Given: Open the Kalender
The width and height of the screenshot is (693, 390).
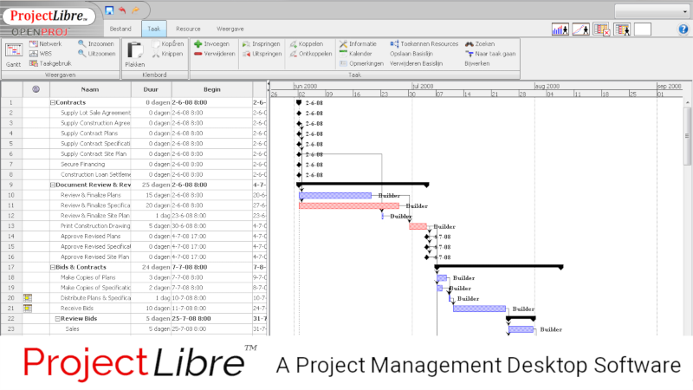Looking at the screenshot, I should pos(356,54).
